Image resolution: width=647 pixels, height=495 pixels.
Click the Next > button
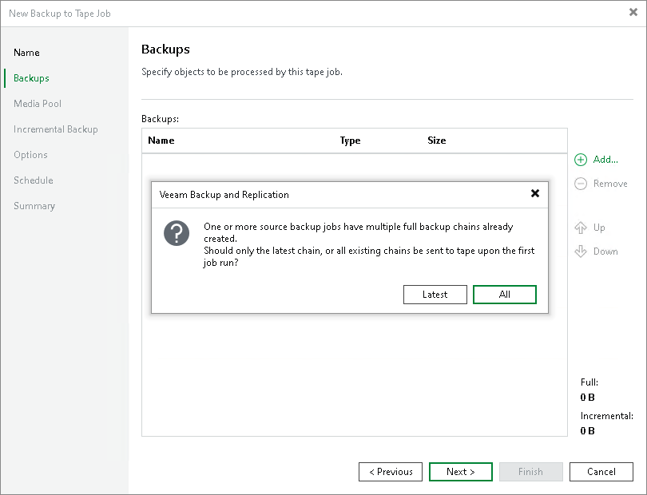(x=461, y=472)
